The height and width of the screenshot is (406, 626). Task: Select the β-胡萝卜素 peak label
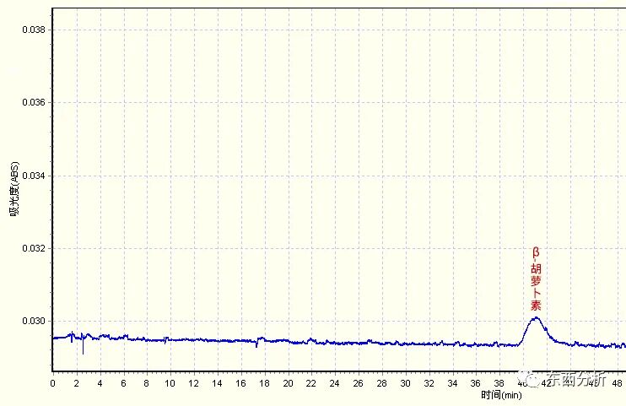click(536, 279)
